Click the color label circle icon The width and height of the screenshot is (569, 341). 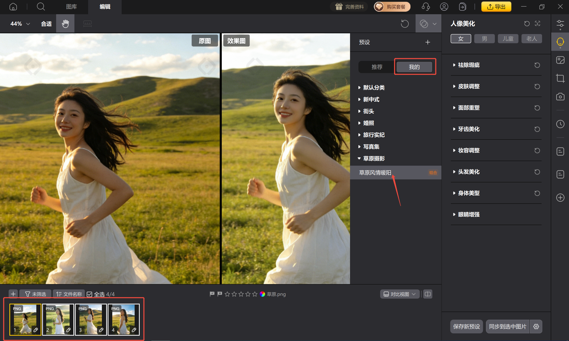pos(262,294)
